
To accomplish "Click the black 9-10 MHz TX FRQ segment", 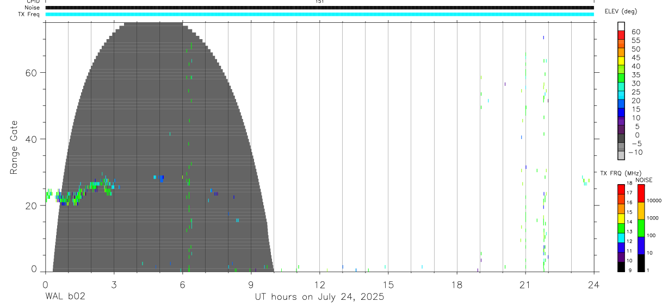I will (621, 266).
